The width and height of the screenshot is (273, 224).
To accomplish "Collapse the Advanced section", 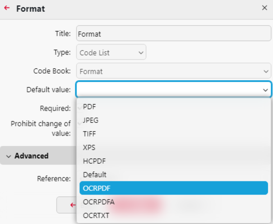I will click(31, 156).
